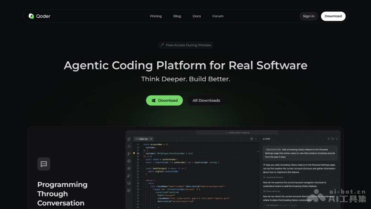Click the green Download button
Screen dimensions: 371x209
(x=164, y=100)
